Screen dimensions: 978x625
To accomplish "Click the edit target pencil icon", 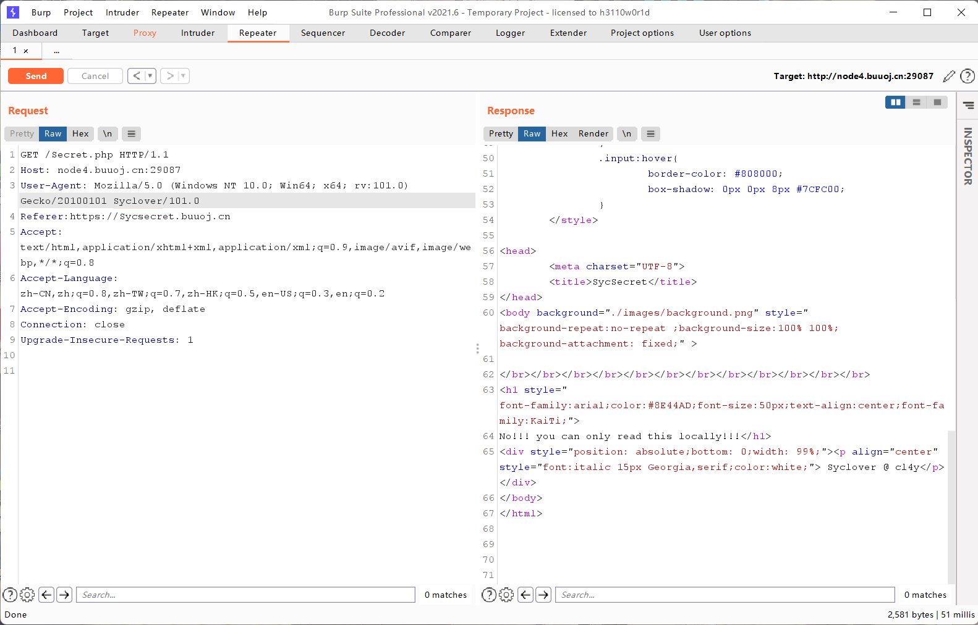I will (949, 76).
